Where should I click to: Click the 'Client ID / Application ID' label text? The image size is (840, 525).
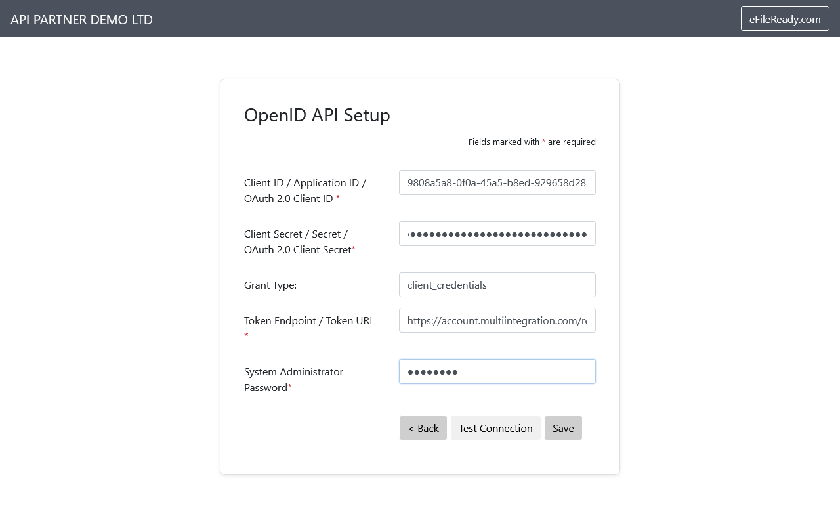click(x=304, y=183)
